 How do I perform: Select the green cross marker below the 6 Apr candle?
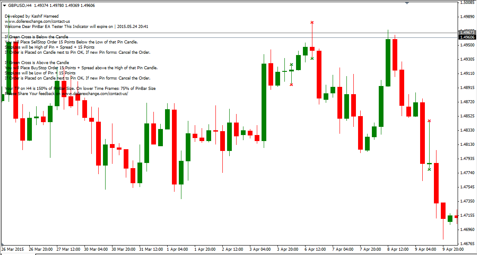tap(312, 58)
